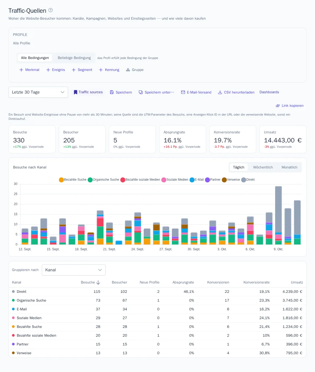Click the Speichern floppy disk icon

click(x=112, y=92)
